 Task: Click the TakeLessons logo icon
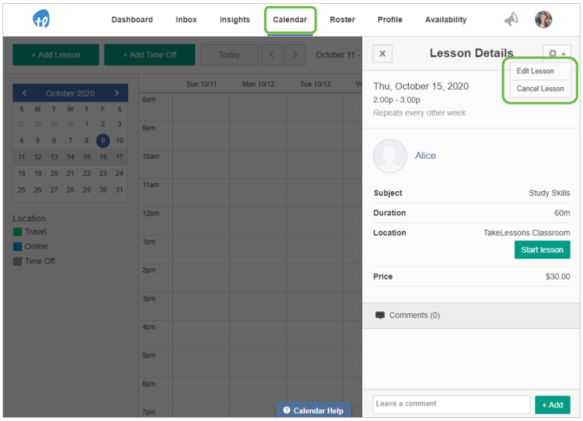41,19
